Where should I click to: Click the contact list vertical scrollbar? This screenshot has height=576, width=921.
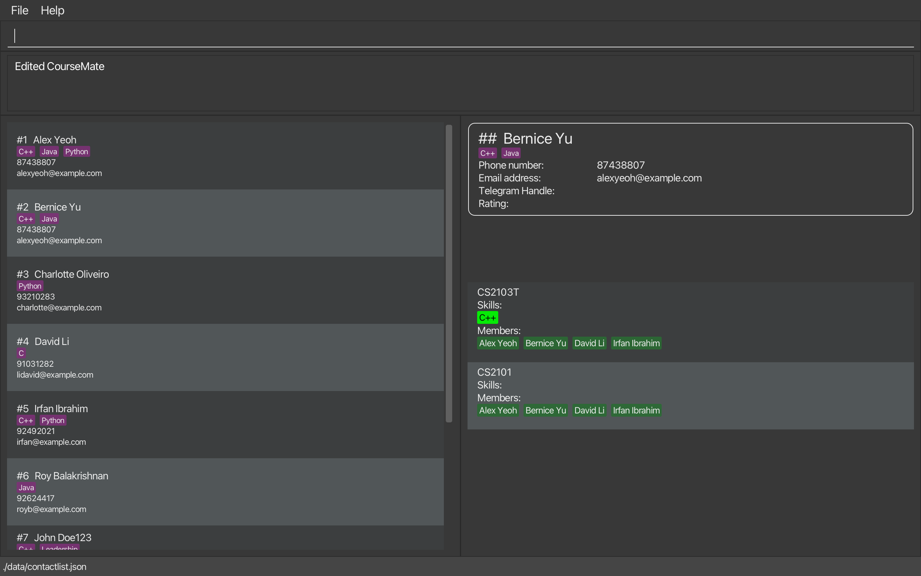[x=449, y=273]
